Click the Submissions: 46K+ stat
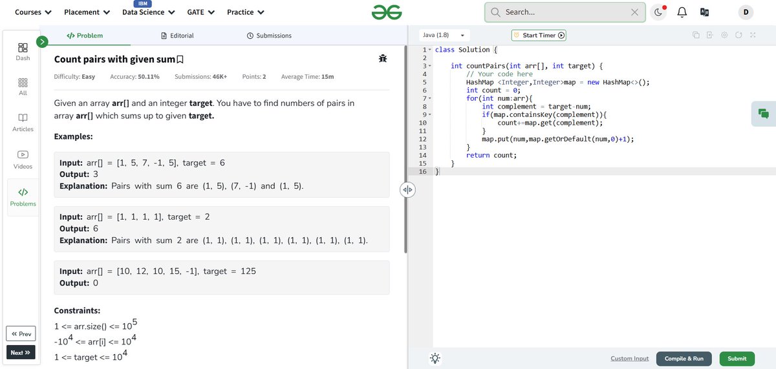Image resolution: width=776 pixels, height=369 pixels. [200, 77]
